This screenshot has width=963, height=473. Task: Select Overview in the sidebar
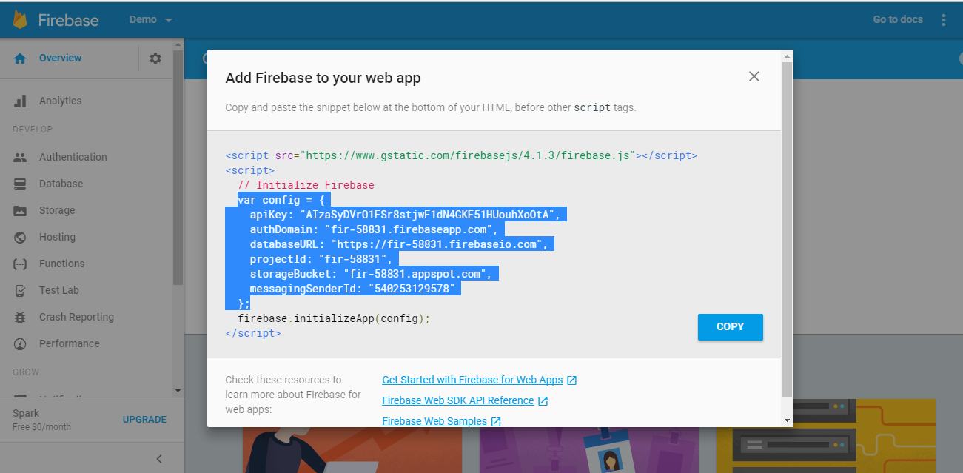[x=61, y=58]
